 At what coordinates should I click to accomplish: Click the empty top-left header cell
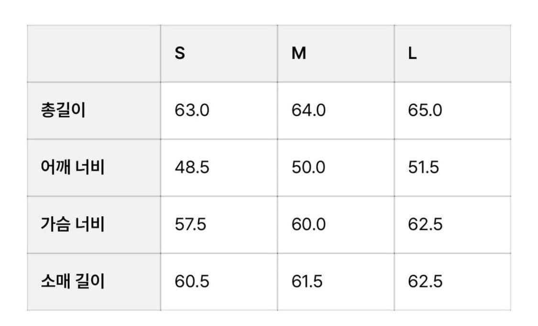click(94, 54)
